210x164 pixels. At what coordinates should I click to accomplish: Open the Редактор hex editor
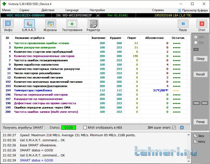tap(93, 25)
